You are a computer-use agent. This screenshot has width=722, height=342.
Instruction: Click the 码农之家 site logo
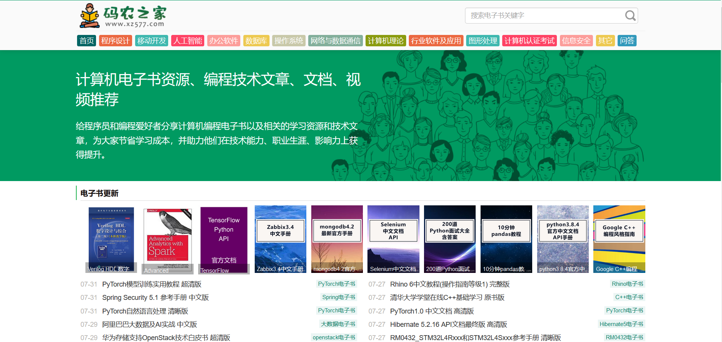click(122, 16)
